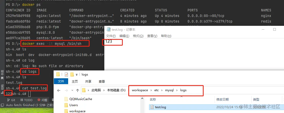Click the Forward arrow in Explorer
The width and height of the screenshot is (284, 113).
click(x=66, y=90)
